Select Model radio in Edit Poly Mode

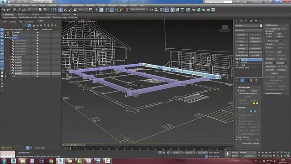pos(239,91)
